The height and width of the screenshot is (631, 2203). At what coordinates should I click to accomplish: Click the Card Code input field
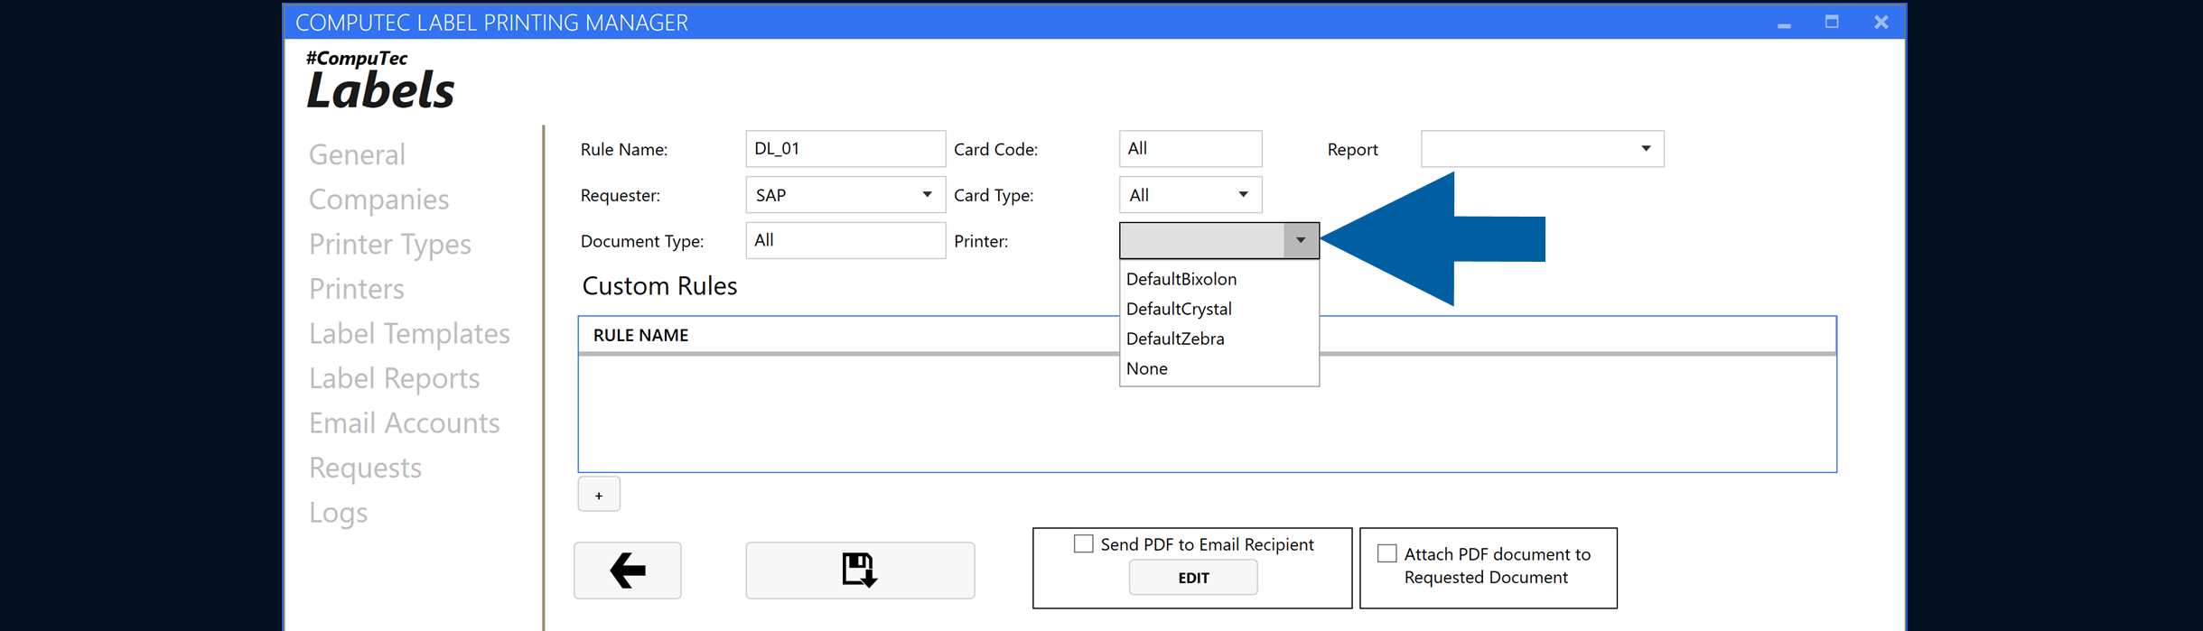coord(1190,149)
